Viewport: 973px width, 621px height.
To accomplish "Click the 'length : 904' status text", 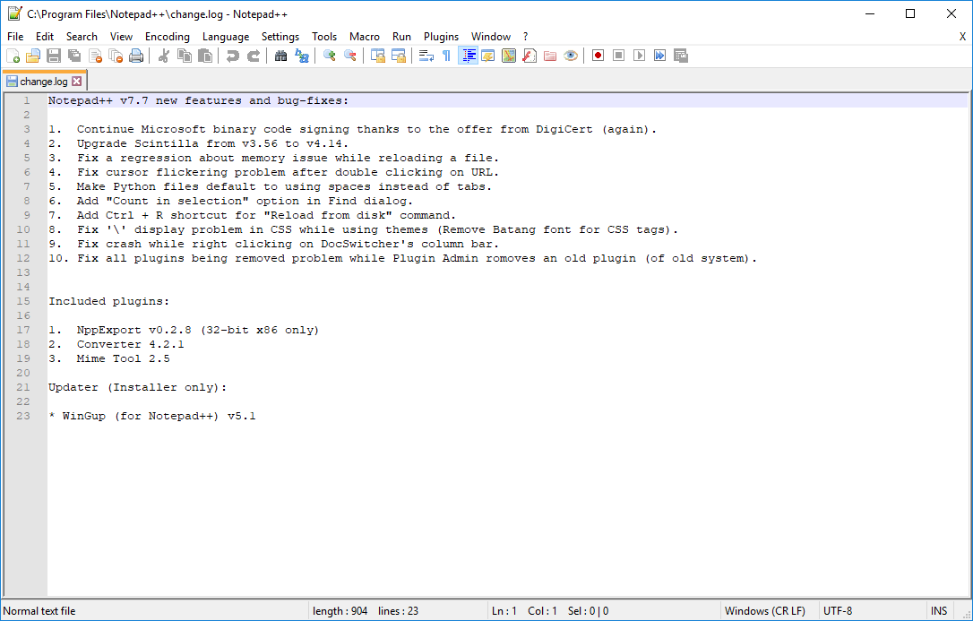I will 340,611.
